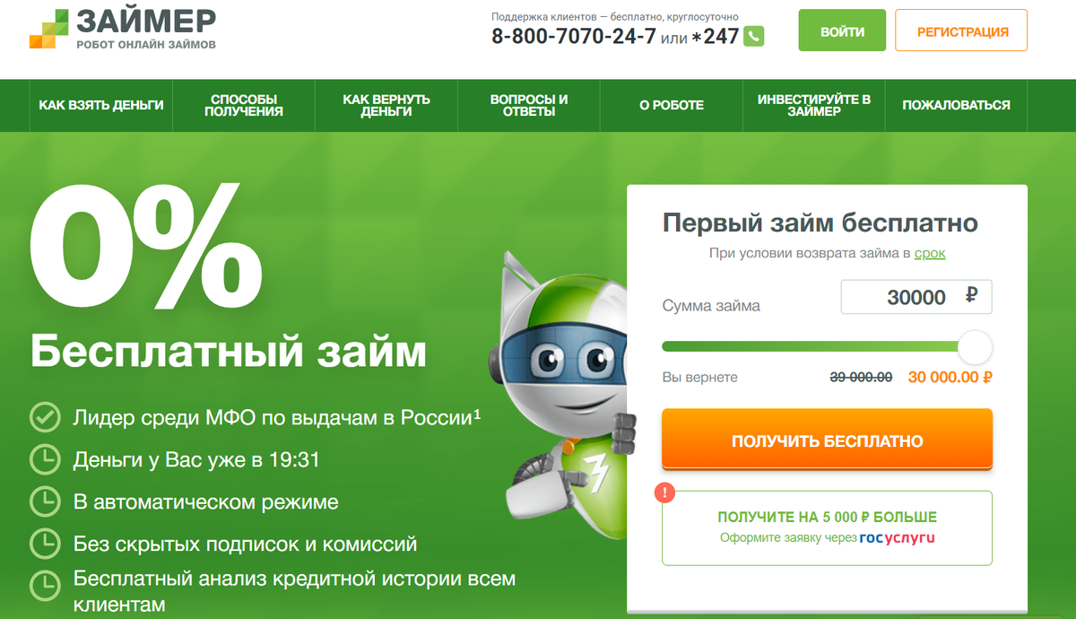The width and height of the screenshot is (1076, 619).
Task: Click the Регистрация button
Action: click(962, 31)
